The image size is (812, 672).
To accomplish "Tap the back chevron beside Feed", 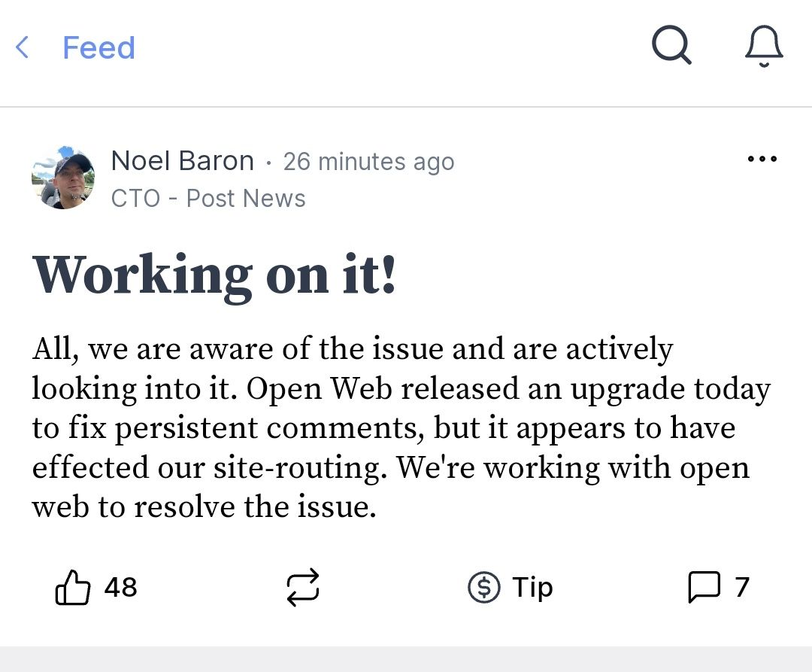I will (x=23, y=47).
